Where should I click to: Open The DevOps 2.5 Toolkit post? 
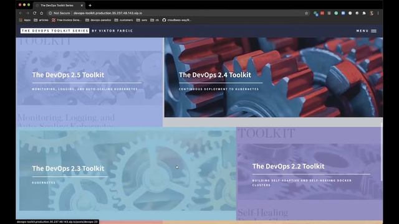coord(68,75)
